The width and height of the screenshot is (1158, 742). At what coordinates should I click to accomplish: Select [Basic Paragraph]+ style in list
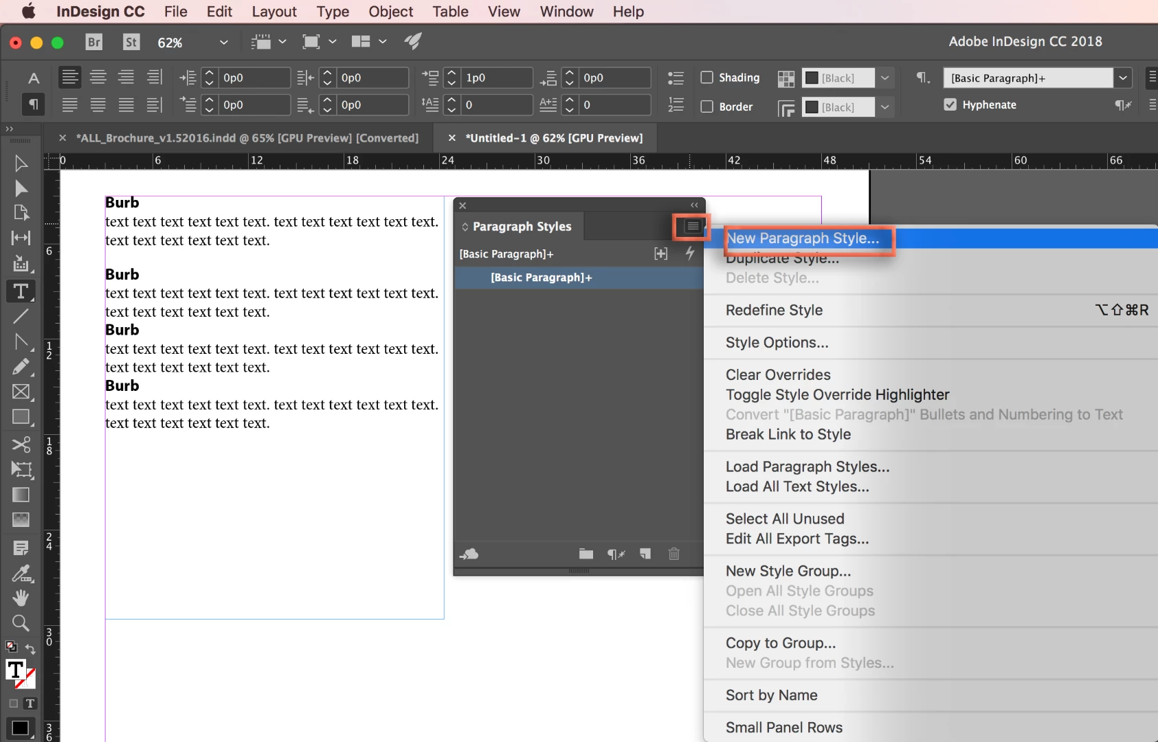579,278
